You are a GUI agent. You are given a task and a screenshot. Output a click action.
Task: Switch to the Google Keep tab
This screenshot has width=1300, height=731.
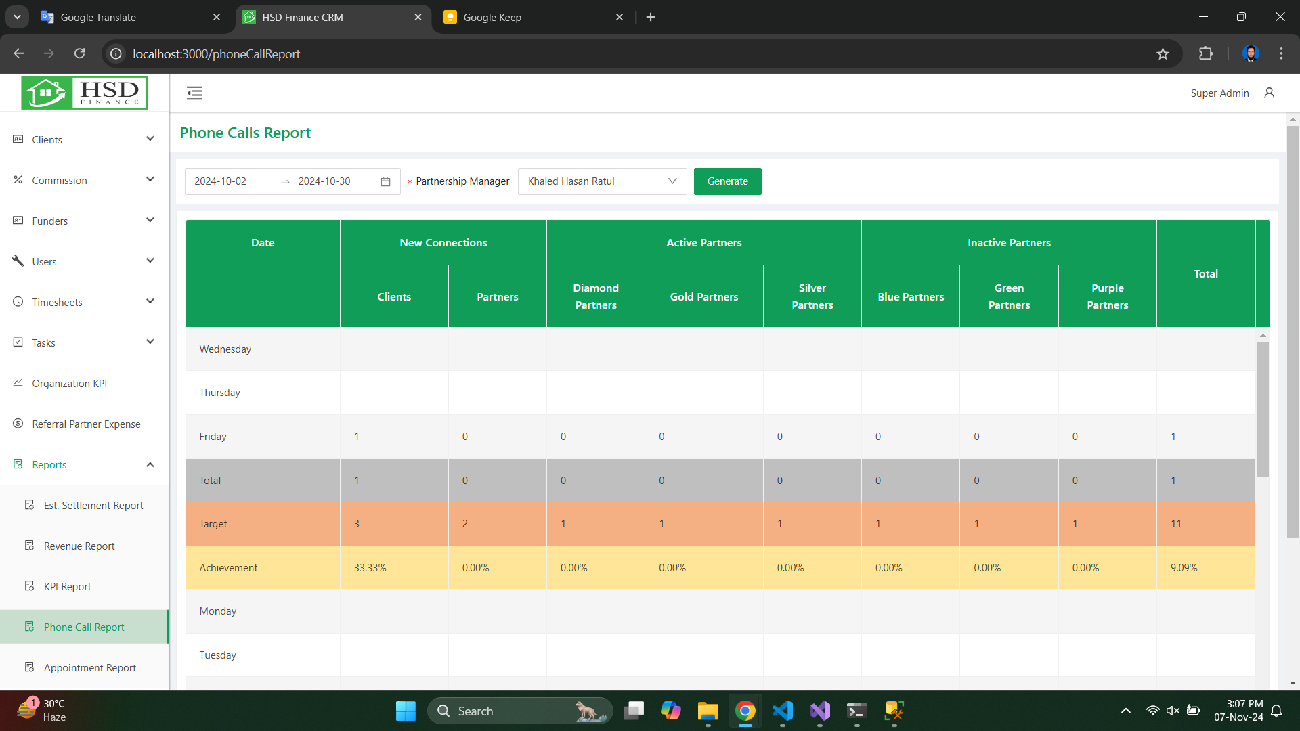tap(492, 18)
